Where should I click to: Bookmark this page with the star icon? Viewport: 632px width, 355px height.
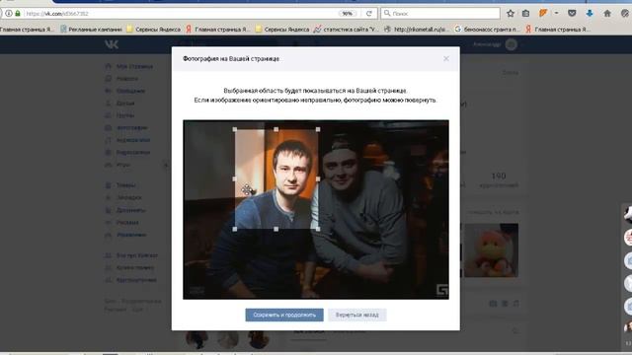[x=511, y=13]
